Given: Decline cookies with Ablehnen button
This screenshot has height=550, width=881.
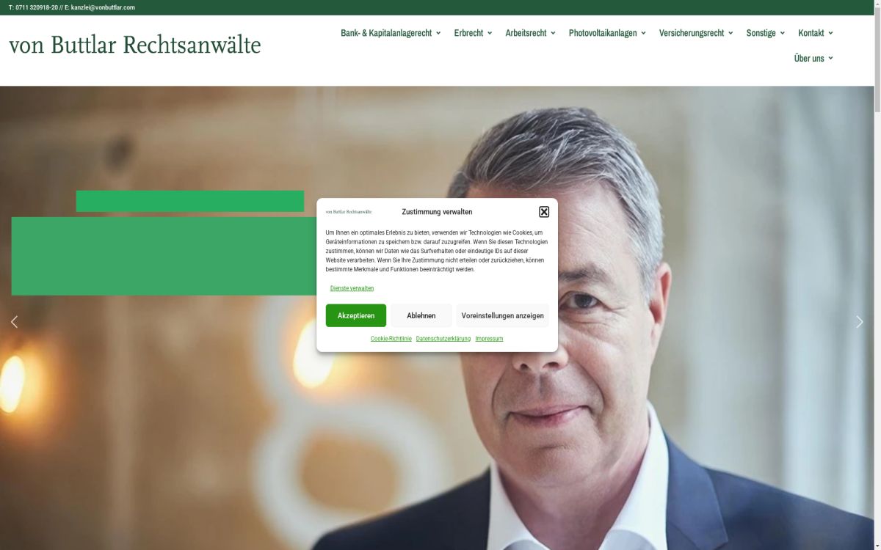Looking at the screenshot, I should pos(421,315).
